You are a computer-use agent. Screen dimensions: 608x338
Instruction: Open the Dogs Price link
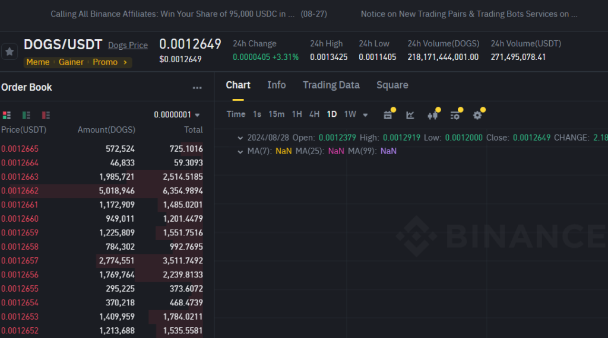pos(128,45)
